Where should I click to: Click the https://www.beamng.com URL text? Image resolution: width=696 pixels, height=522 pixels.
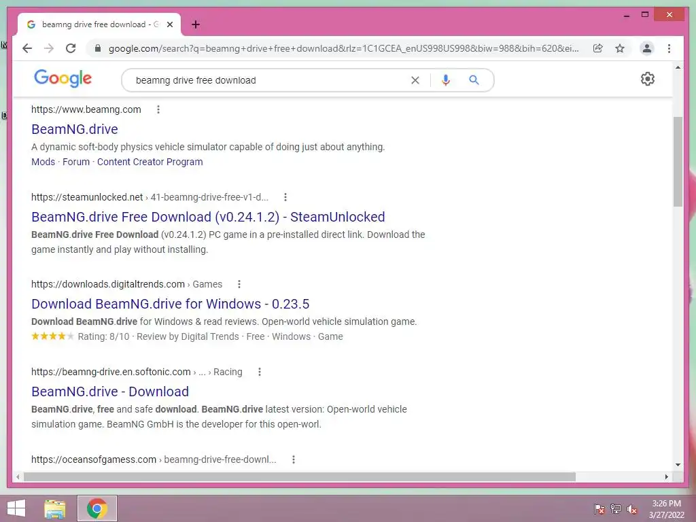click(x=86, y=109)
